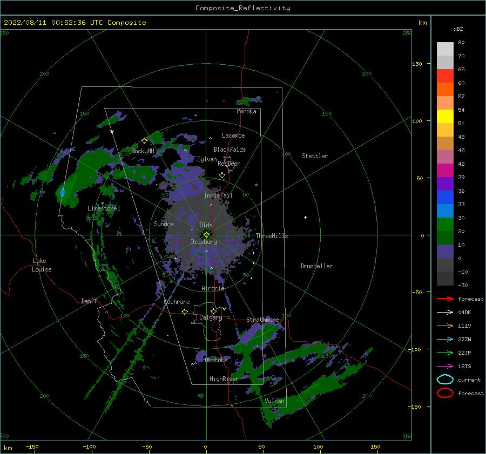Click the red forecast arrow legend icon
This screenshot has height=454, width=486.
coord(445,299)
